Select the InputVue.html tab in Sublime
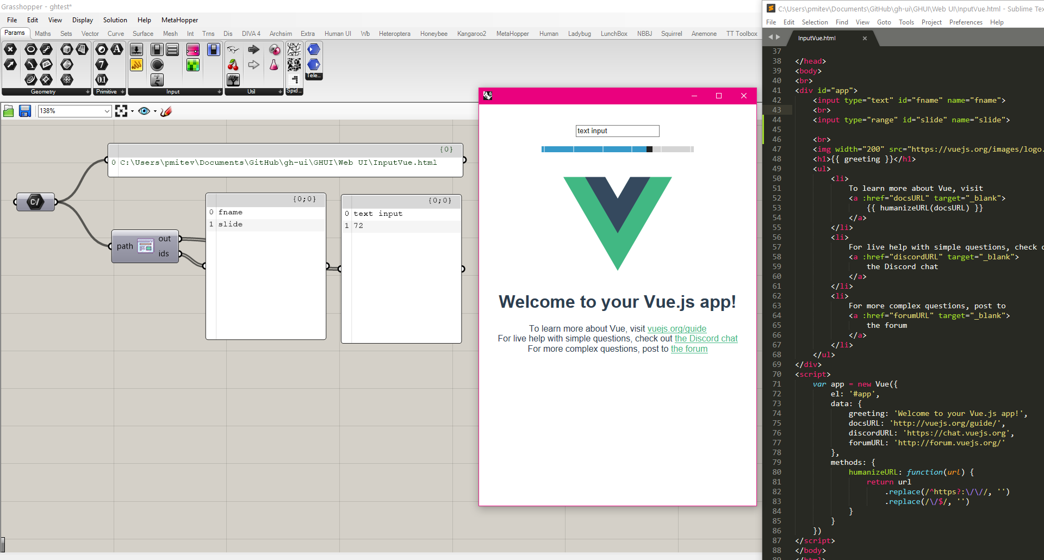1044x560 pixels. (x=817, y=38)
